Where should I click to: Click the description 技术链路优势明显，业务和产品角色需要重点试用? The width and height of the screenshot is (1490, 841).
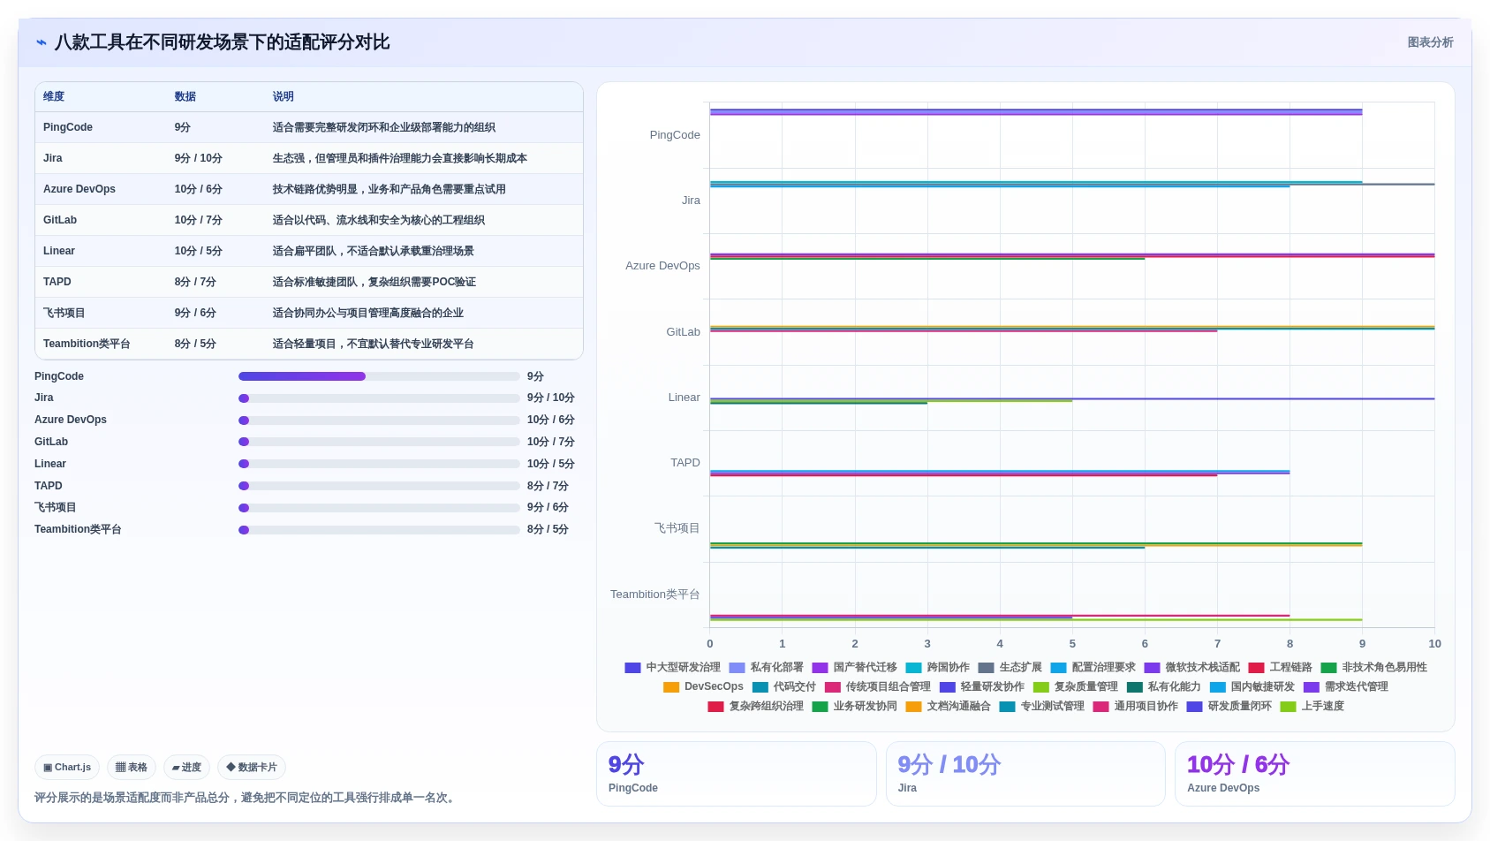coord(390,189)
